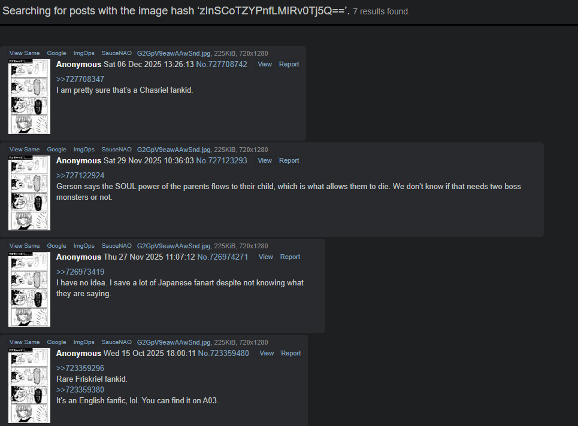Click SauceNAO in the first post
This screenshot has height=426, width=578.
point(116,53)
